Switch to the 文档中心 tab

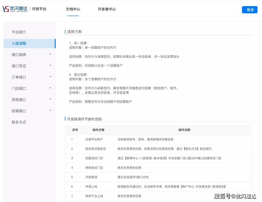coord(72,9)
